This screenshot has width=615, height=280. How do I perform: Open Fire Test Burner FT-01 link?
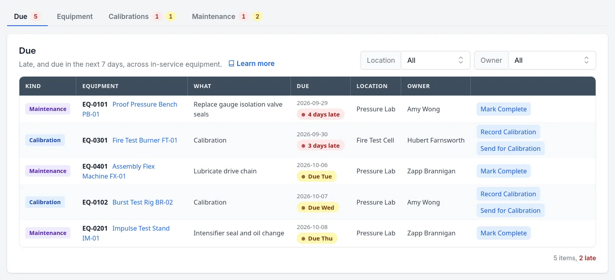point(145,140)
